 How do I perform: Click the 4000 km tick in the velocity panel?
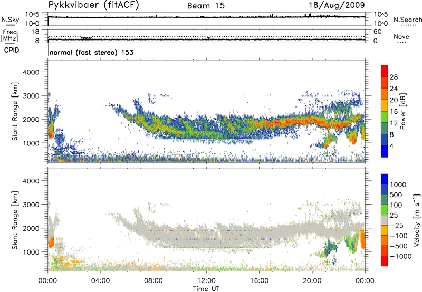tap(31, 181)
